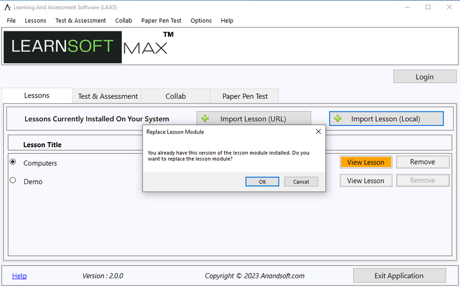Click the green plus icon on Import Lesson (URL)
The height and width of the screenshot is (287, 460).
[205, 119]
